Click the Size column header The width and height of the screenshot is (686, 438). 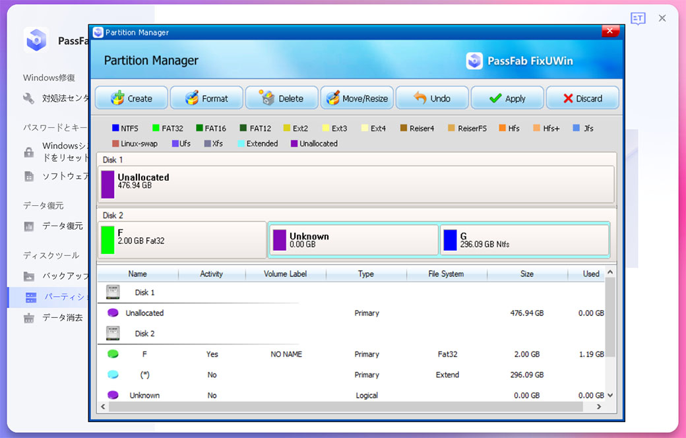(526, 274)
